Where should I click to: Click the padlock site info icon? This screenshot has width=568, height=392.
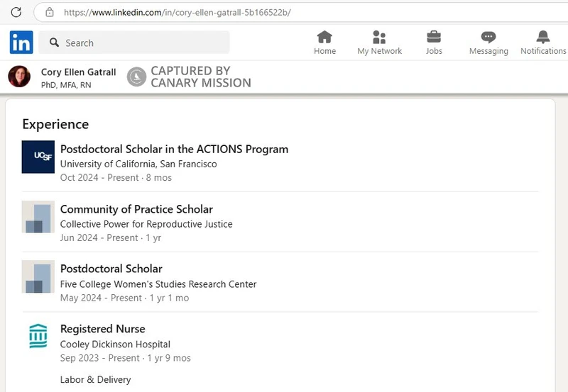pyautogui.click(x=50, y=12)
